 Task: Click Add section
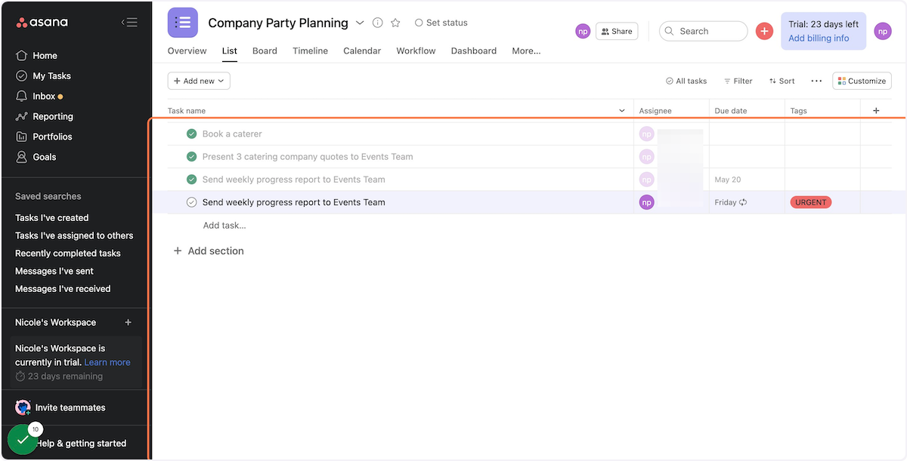click(209, 251)
